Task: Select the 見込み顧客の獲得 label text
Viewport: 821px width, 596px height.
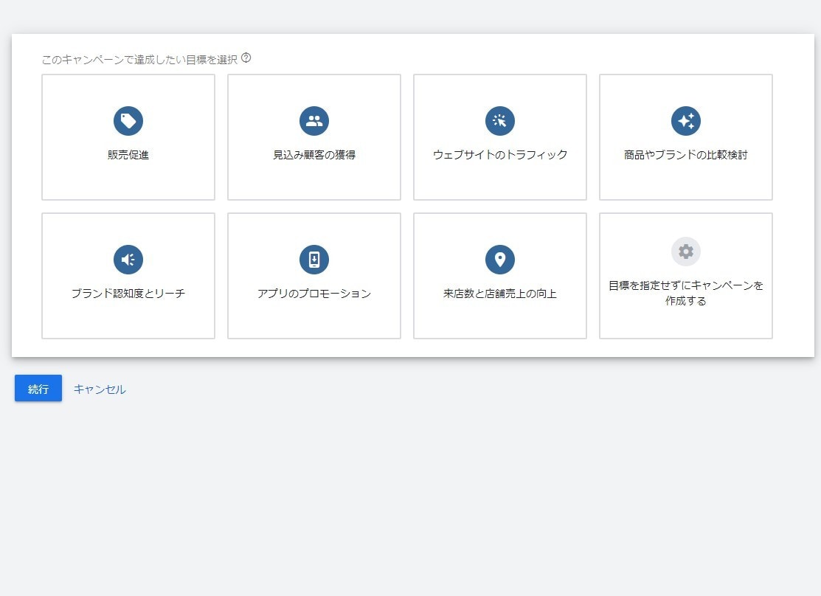Action: pos(314,155)
